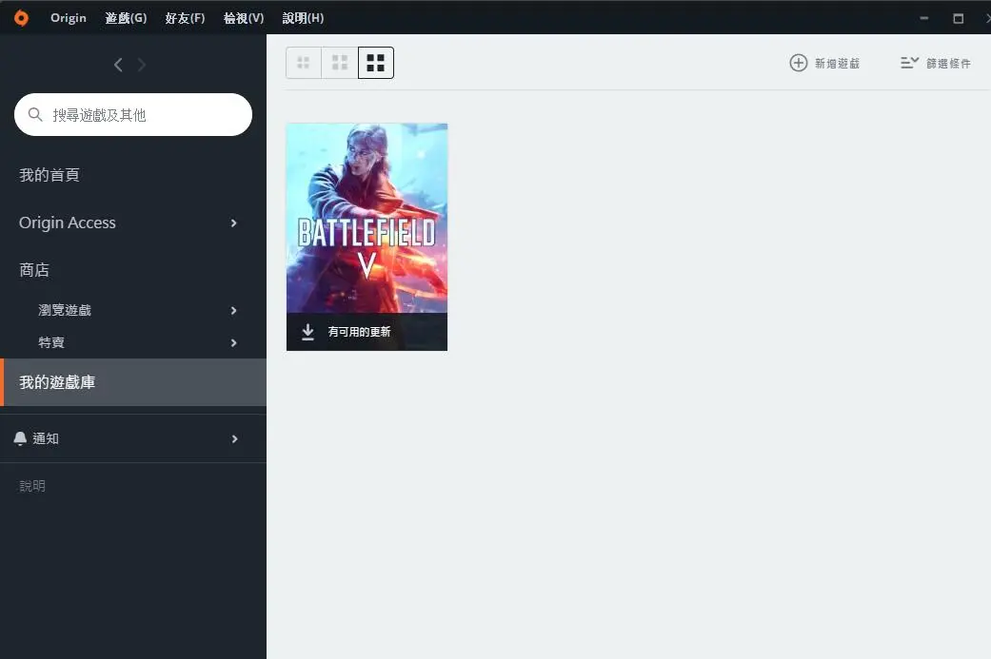
Task: Click the download arrow icon on Battlefield V
Action: [x=307, y=332]
